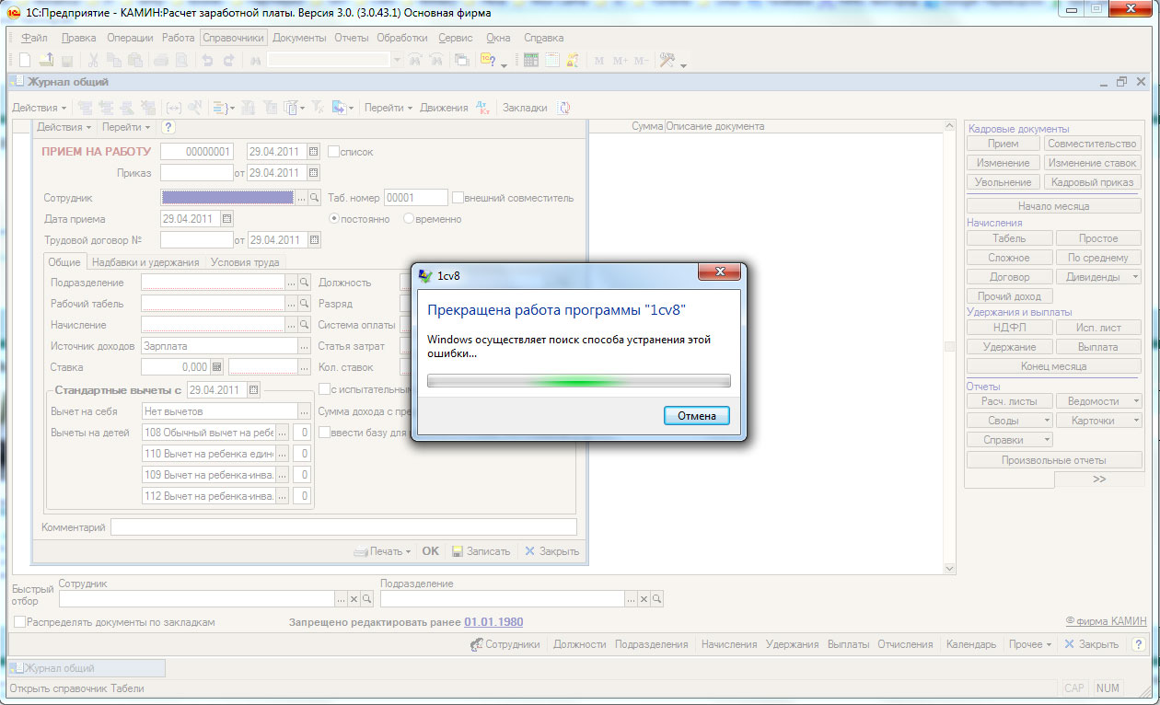
Task: Open the Справочники menu
Action: (234, 38)
